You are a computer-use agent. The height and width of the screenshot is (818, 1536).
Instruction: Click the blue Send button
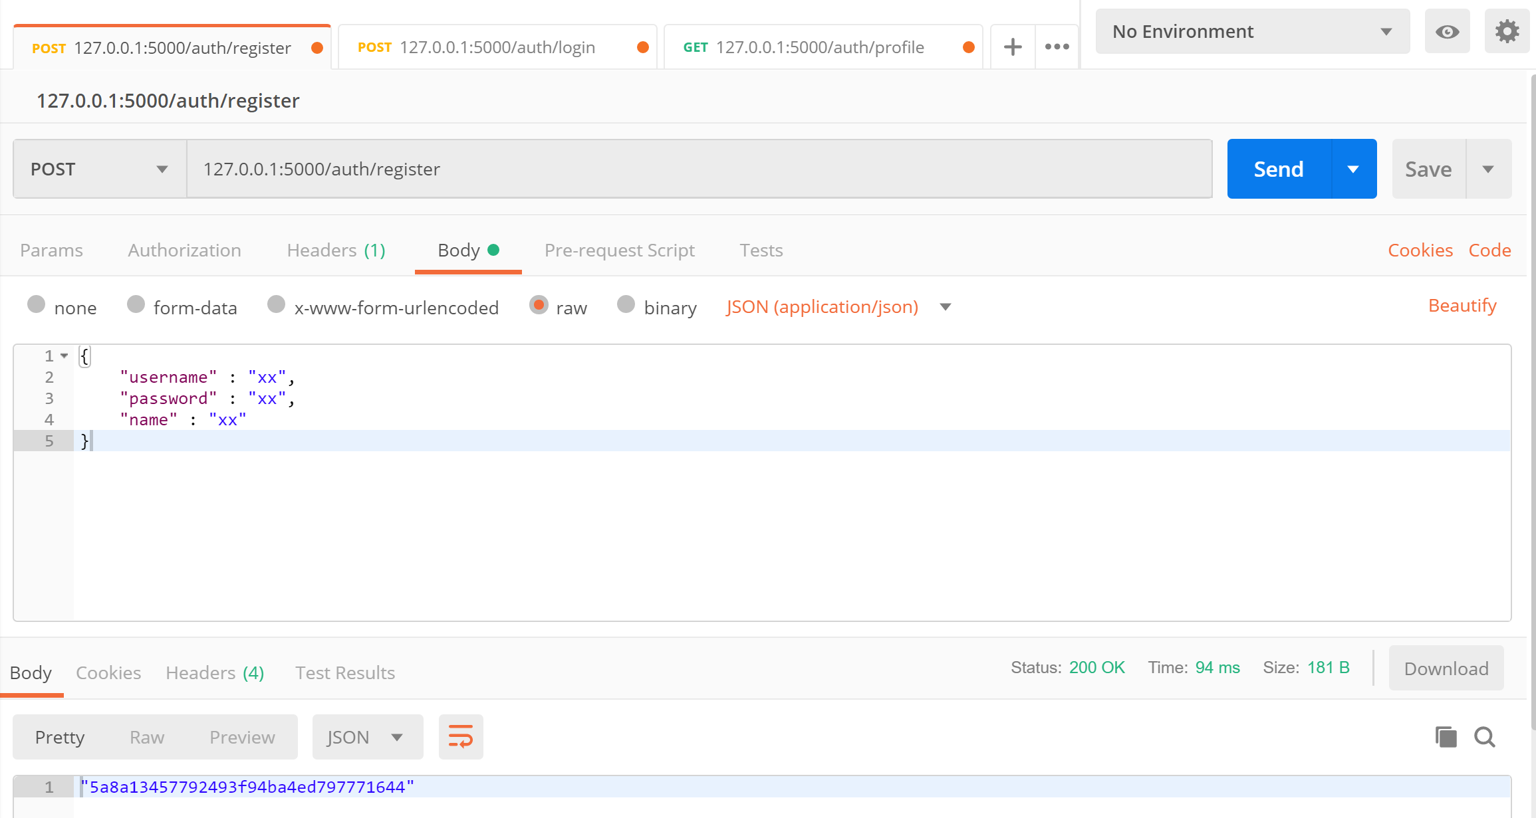tap(1279, 169)
